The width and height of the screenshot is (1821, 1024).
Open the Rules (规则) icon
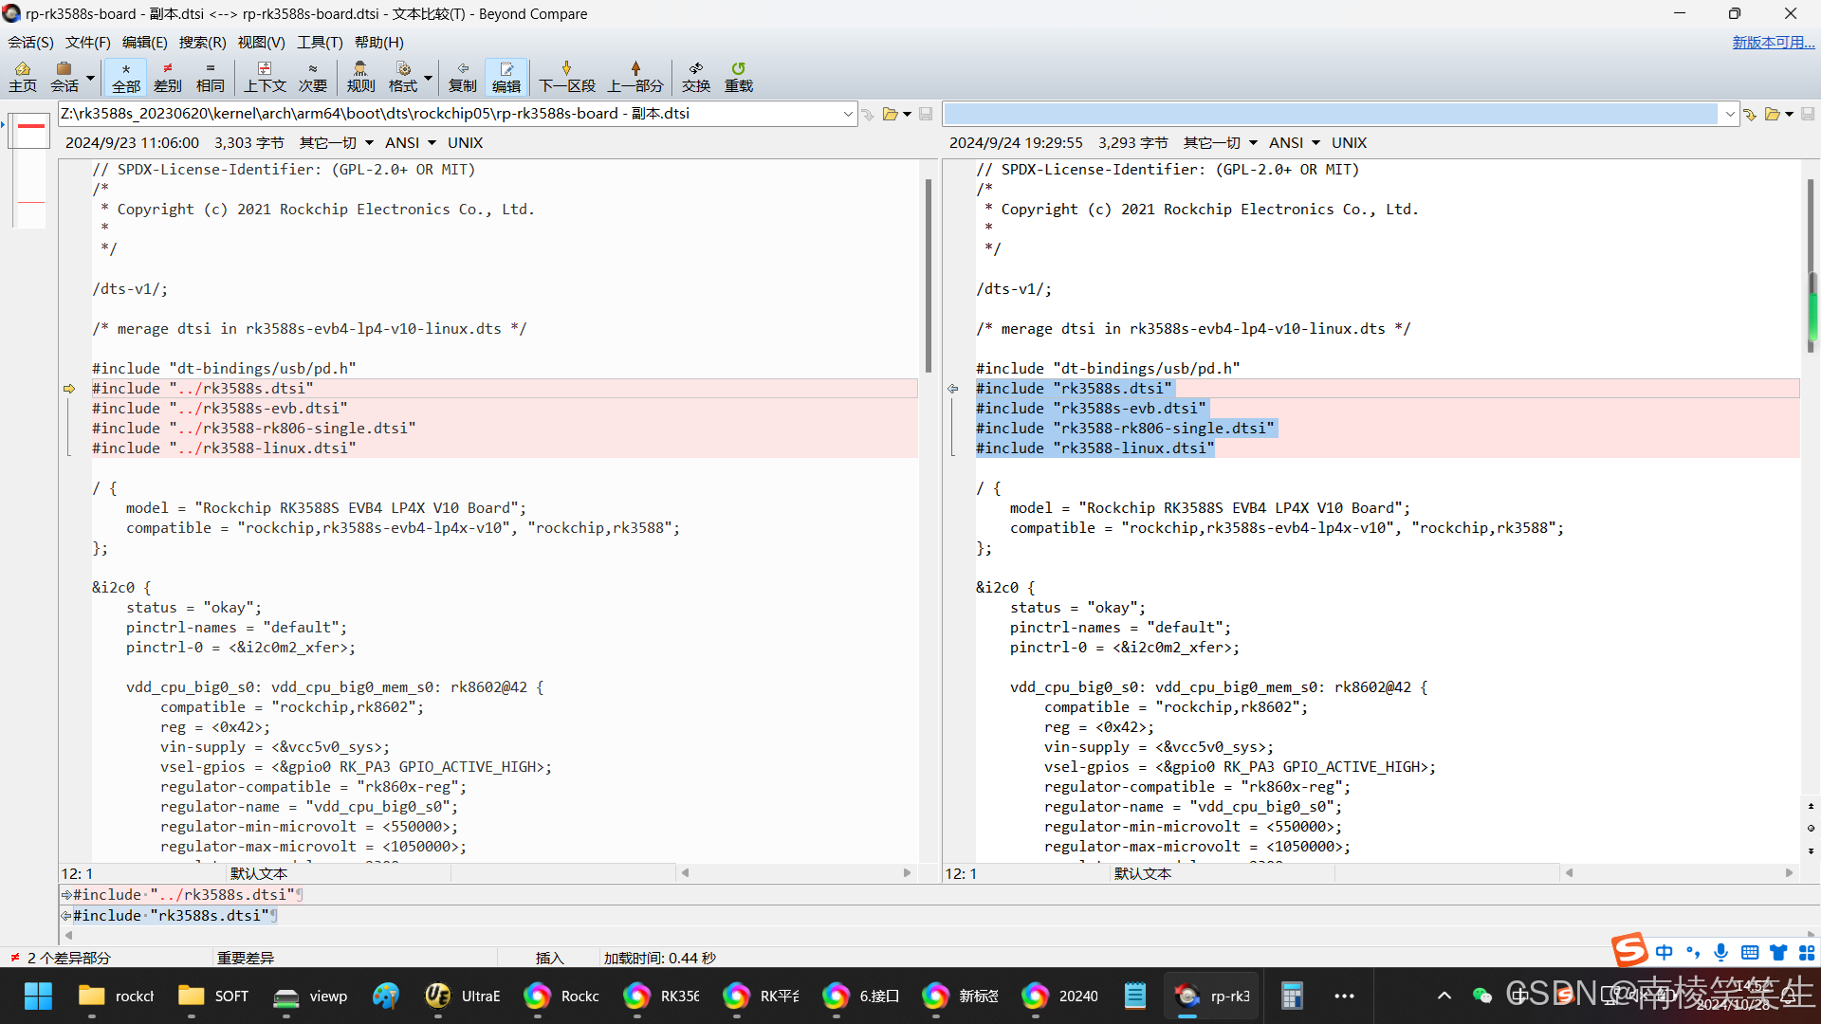pos(360,77)
